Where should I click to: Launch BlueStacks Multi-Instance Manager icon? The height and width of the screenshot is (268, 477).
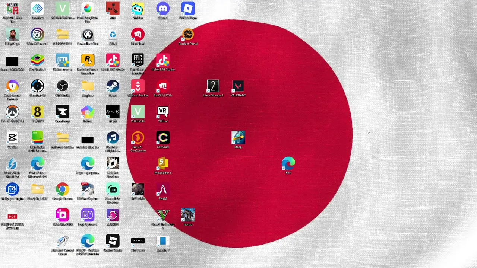37,138
